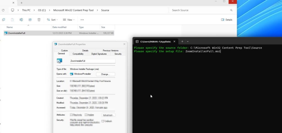
Task: Toggle the Details pane button
Action: [227, 20]
